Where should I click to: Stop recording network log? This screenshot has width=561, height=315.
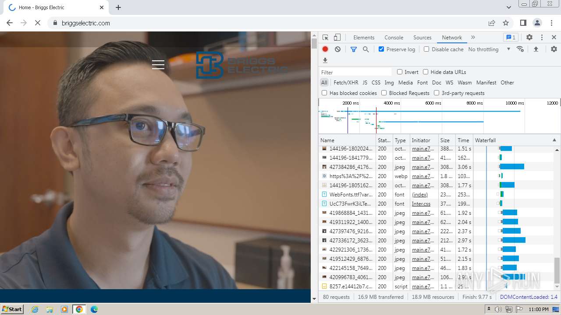[x=325, y=49]
